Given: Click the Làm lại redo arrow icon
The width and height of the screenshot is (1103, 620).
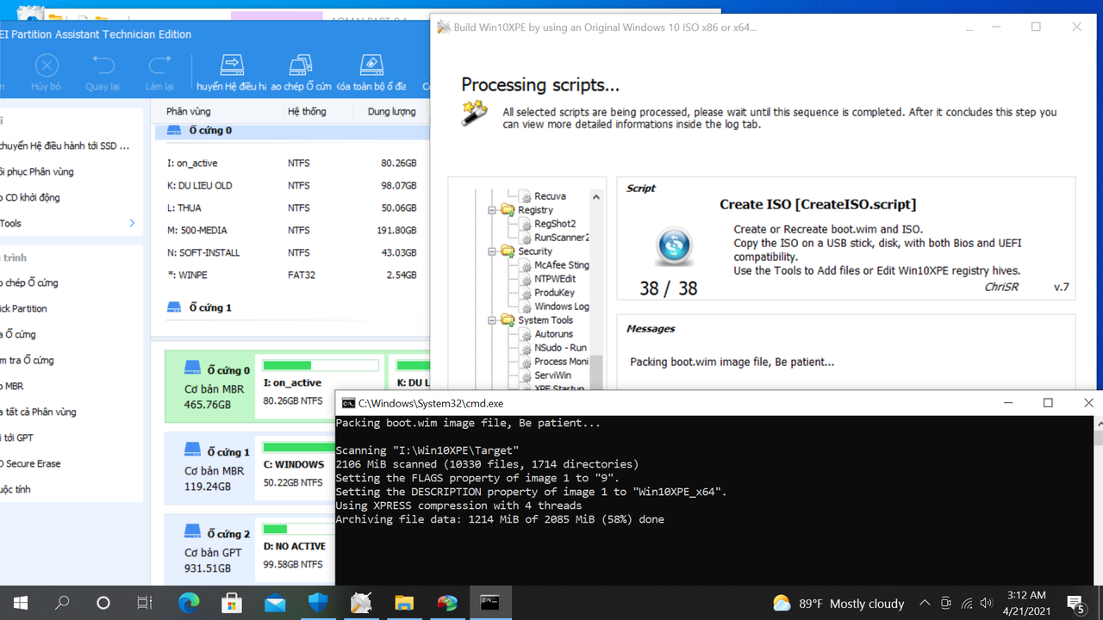Looking at the screenshot, I should pyautogui.click(x=159, y=65).
